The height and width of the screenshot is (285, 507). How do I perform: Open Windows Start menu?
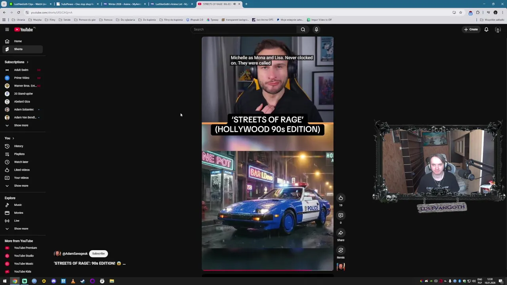[5, 281]
